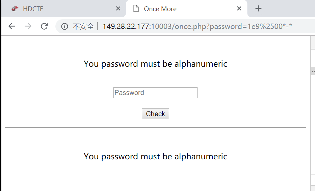Image resolution: width=315 pixels, height=191 pixels.
Task: Switch to the HDCTF tab
Action: pos(61,9)
